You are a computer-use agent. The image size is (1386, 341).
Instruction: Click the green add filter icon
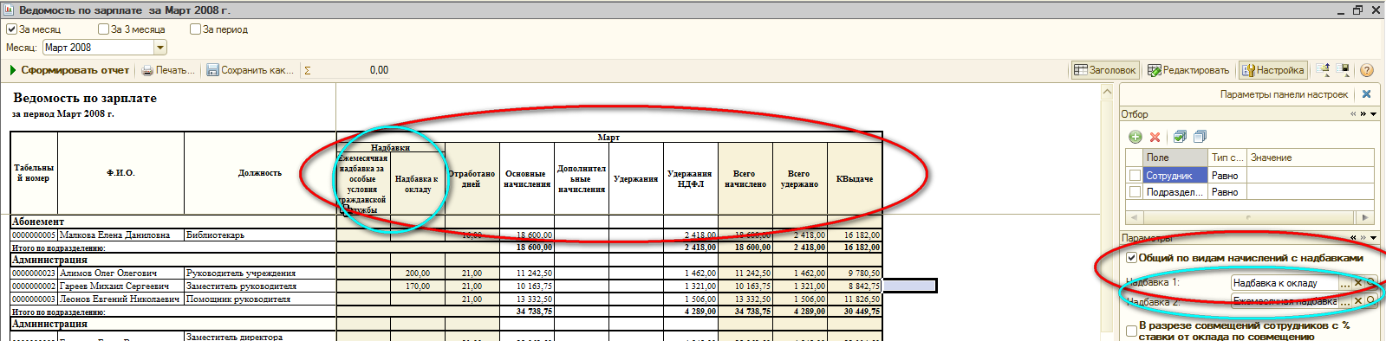1135,137
